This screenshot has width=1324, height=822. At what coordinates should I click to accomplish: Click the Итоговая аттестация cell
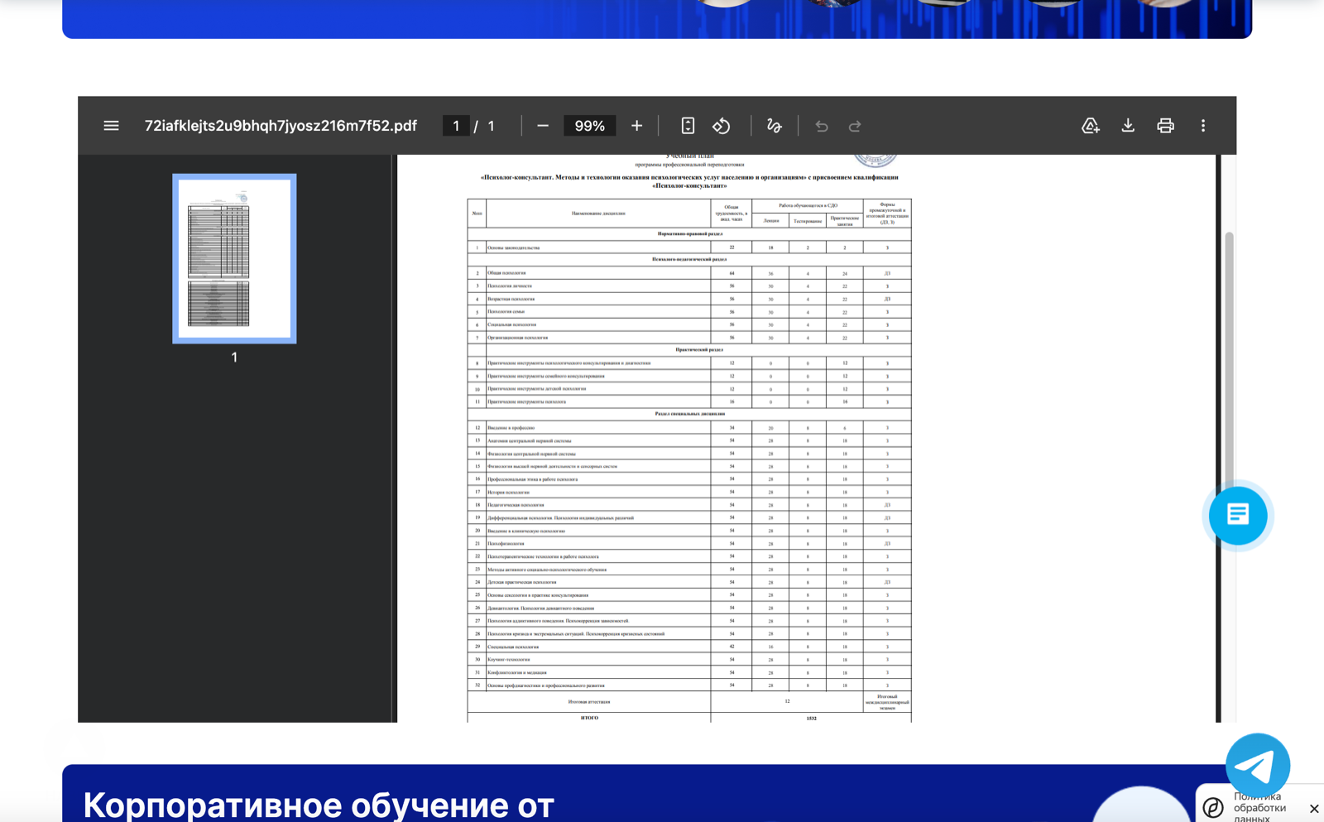point(589,702)
